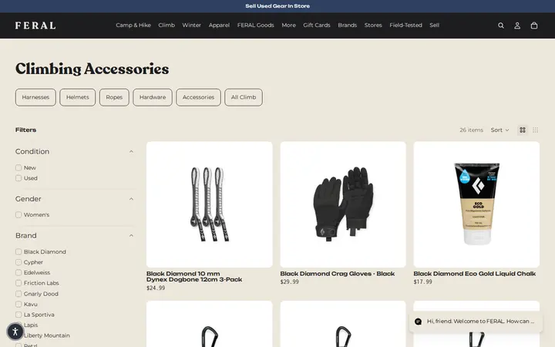Open the Brands menu item
The image size is (555, 347).
347,25
